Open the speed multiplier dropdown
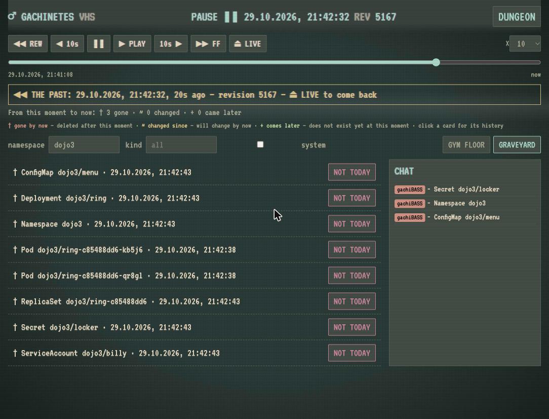The height and width of the screenshot is (419, 549). tap(525, 44)
